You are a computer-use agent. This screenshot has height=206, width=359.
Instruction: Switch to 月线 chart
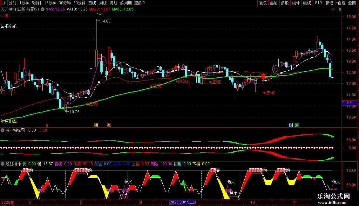click(x=113, y=3)
